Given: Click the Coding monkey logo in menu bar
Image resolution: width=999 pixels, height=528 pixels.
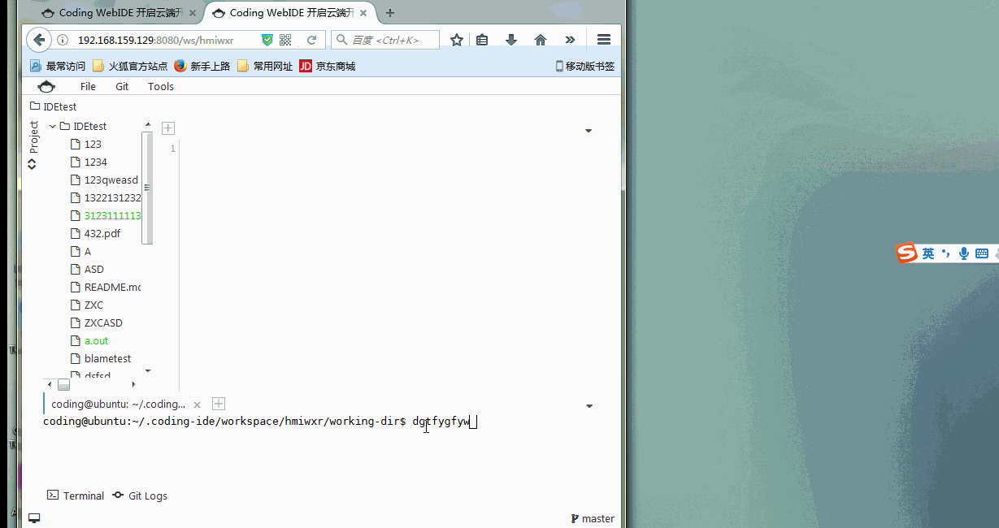Looking at the screenshot, I should pyautogui.click(x=46, y=86).
